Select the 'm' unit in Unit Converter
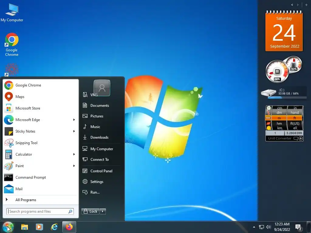 (x=279, y=118)
